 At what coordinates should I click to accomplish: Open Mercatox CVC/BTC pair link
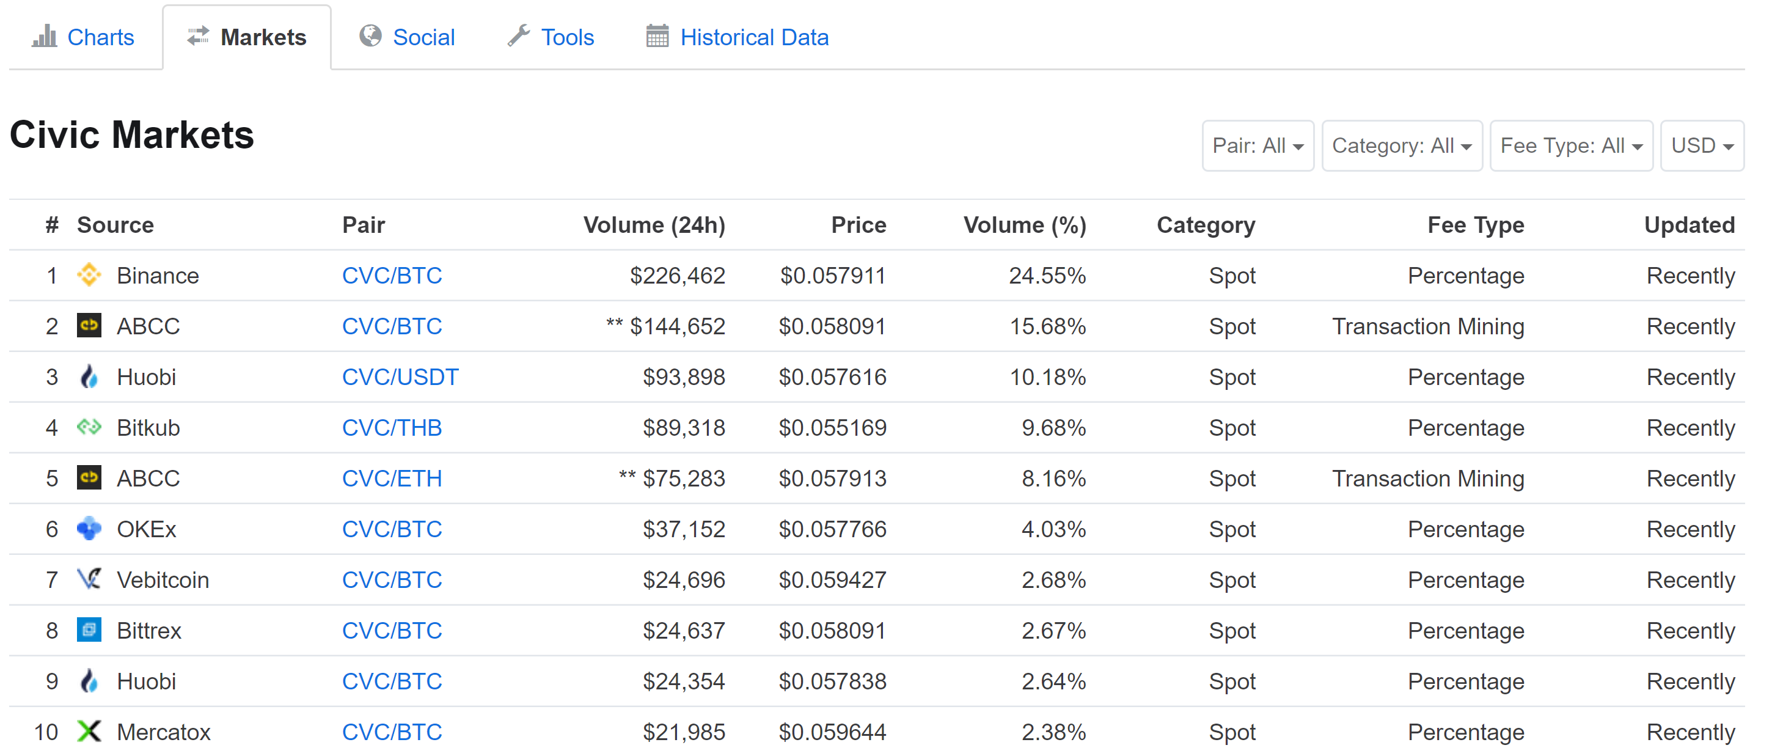pos(392,732)
